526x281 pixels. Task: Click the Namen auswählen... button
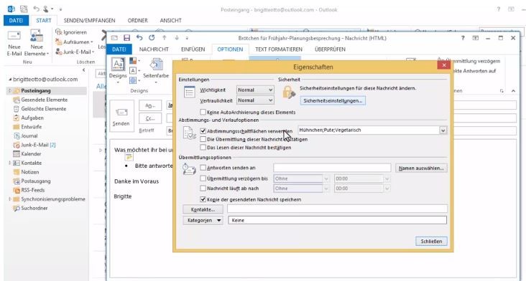pos(421,168)
